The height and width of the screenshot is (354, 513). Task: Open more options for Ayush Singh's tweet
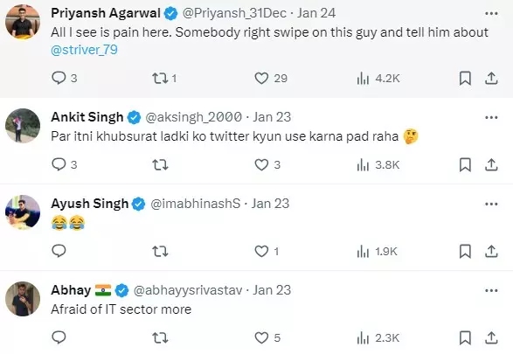point(491,205)
